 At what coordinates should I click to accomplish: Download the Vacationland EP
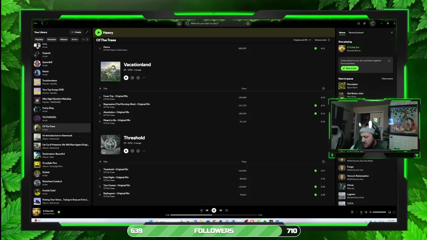coord(138,78)
